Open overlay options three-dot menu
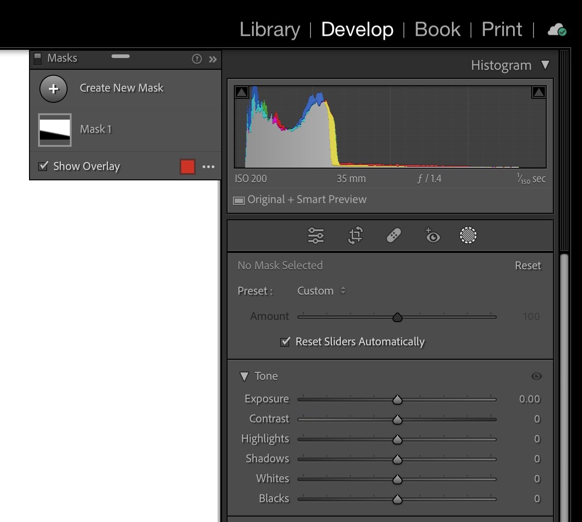 [209, 167]
